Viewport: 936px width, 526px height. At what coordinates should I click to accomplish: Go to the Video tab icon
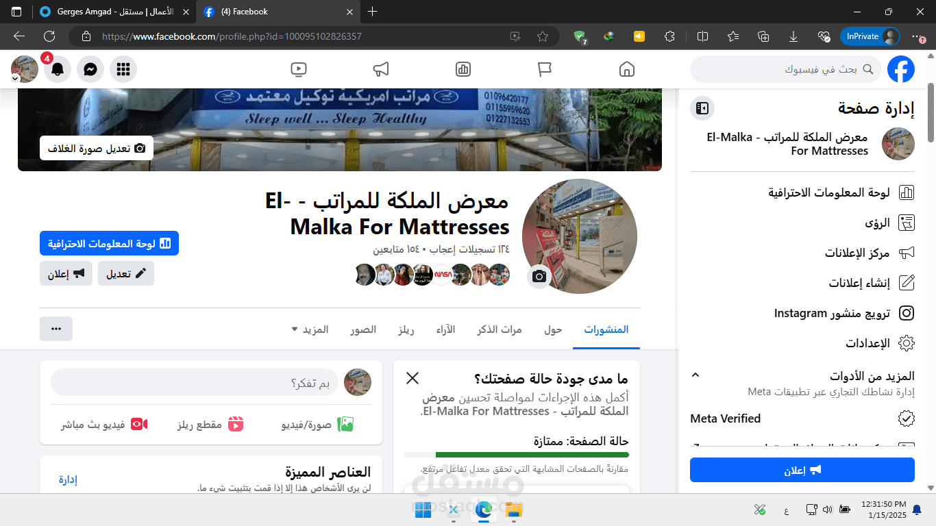[299, 69]
